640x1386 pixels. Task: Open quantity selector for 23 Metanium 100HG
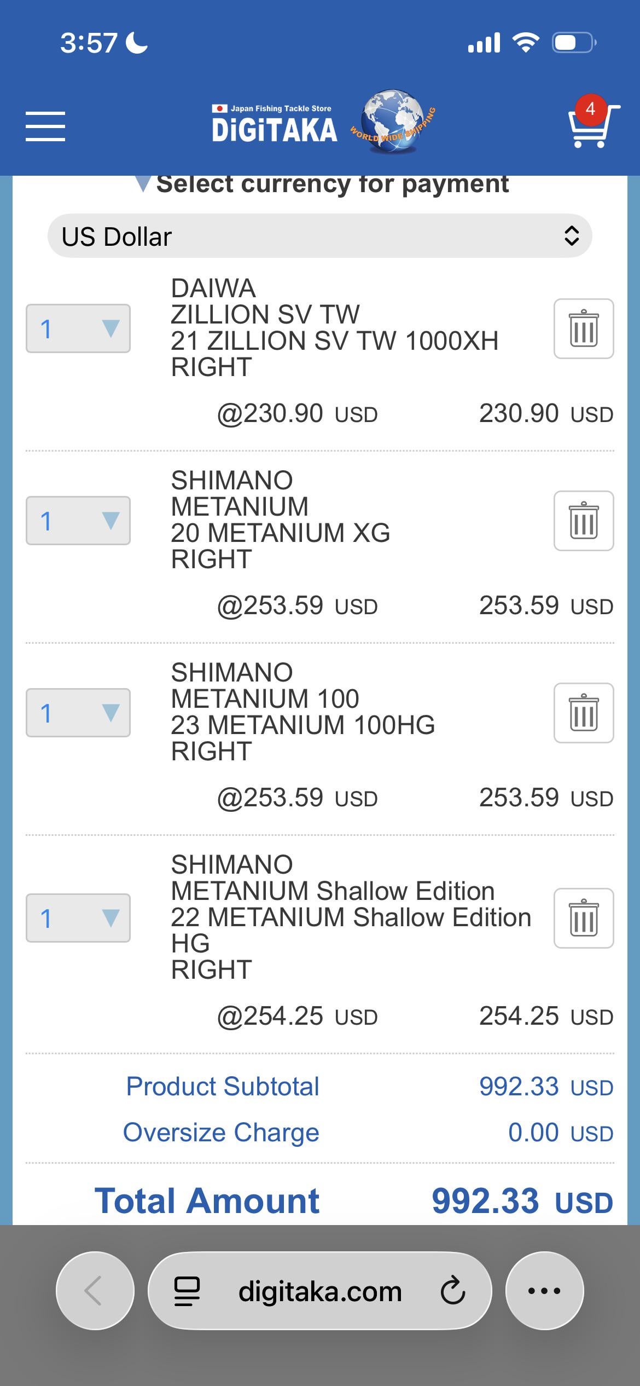[x=78, y=713]
